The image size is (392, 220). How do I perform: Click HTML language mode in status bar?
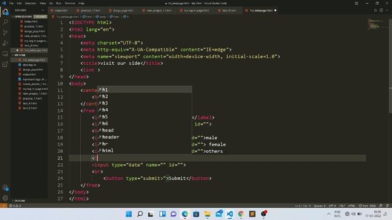point(352,206)
